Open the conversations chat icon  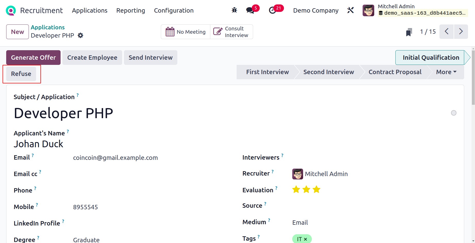coord(250,10)
